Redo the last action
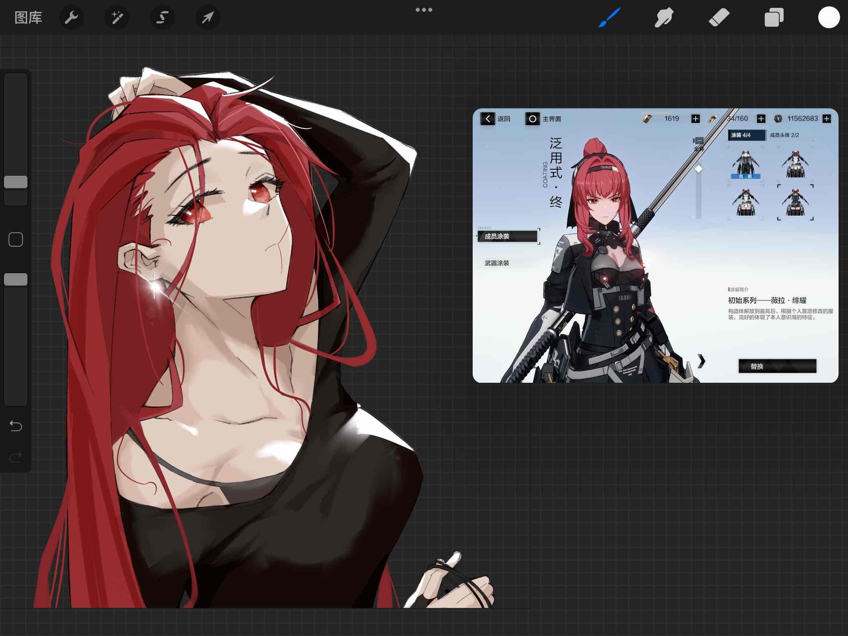The width and height of the screenshot is (848, 636). pos(16,457)
